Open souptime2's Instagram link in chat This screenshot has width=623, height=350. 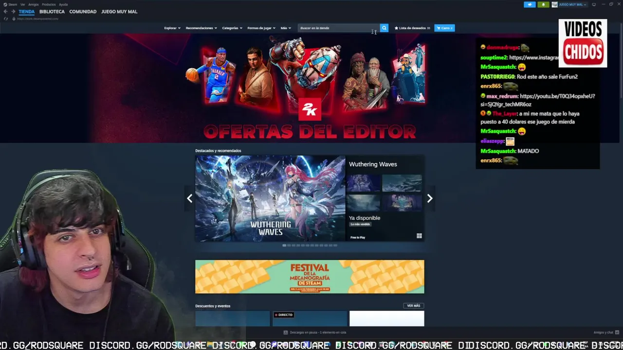click(534, 57)
